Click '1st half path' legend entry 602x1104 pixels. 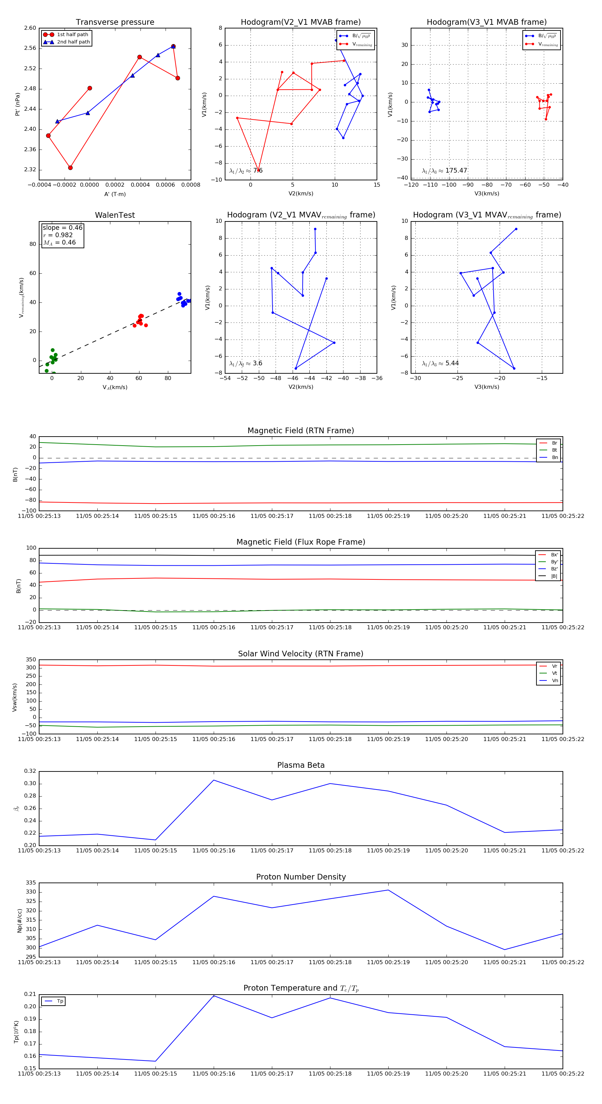point(66,35)
